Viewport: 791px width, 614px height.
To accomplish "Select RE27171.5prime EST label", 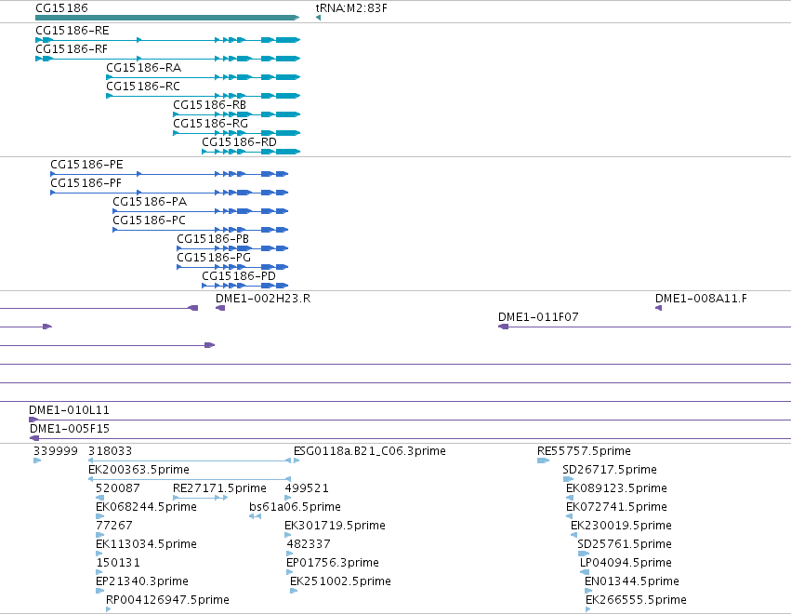I will tap(219, 488).
